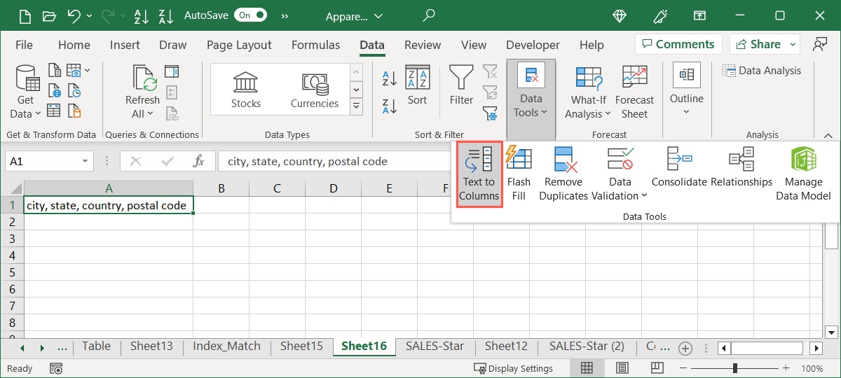Click the Comments button
This screenshot has width=841, height=378.
pos(679,44)
